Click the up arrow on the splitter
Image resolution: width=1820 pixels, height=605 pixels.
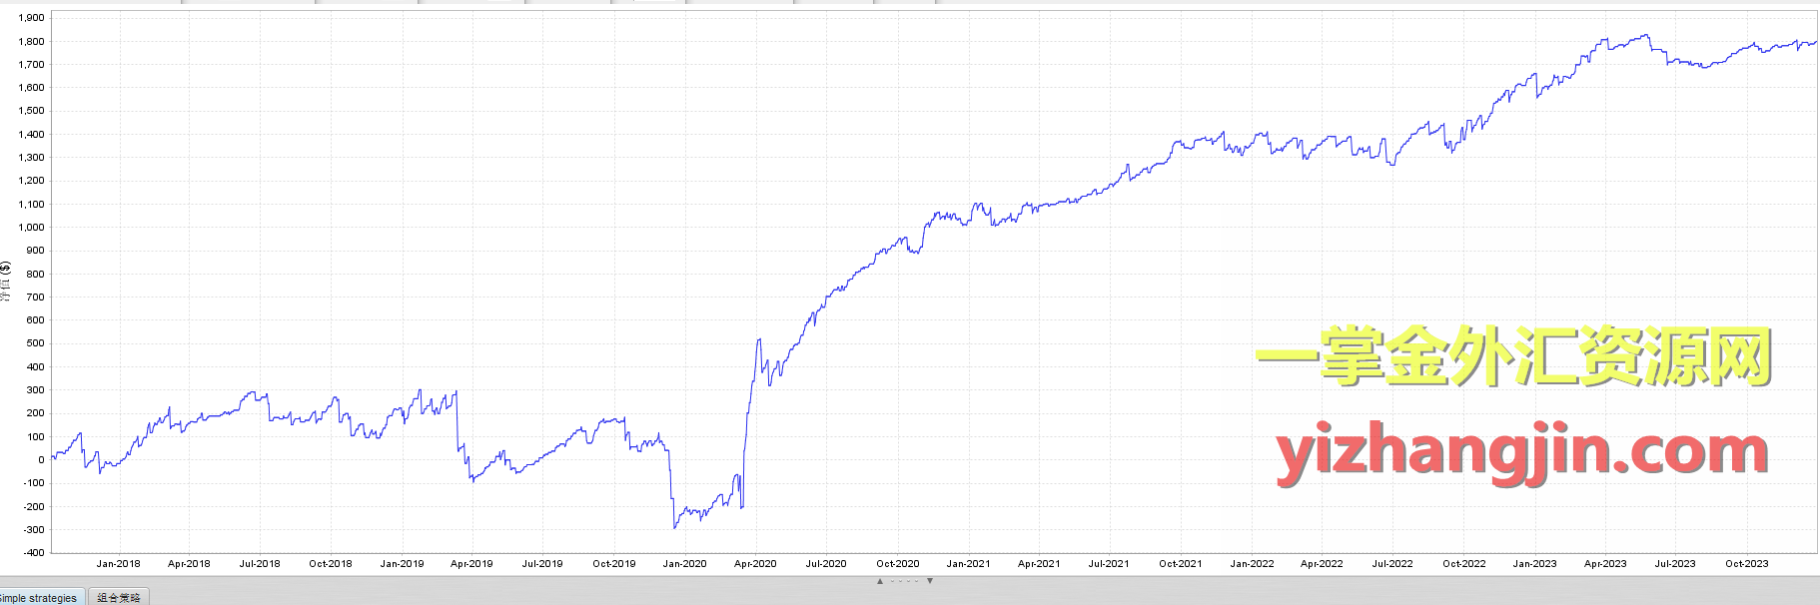(880, 581)
